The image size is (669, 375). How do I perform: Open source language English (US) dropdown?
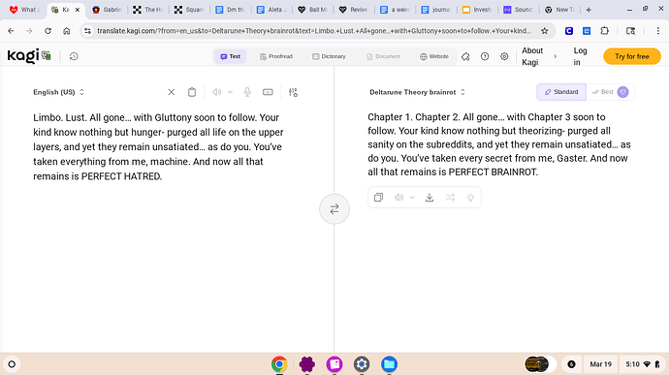click(58, 92)
